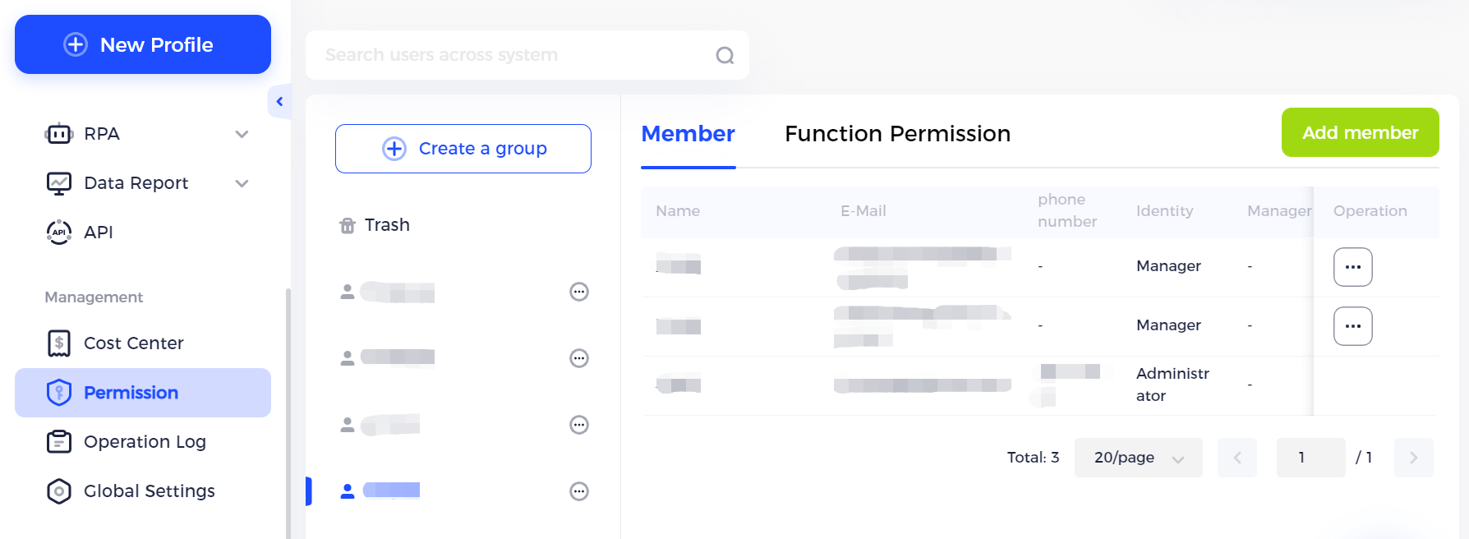
Task: Open the Trash folder
Action: click(386, 225)
